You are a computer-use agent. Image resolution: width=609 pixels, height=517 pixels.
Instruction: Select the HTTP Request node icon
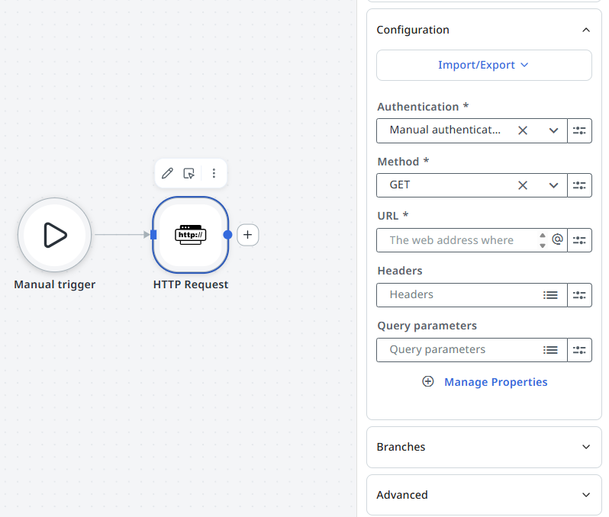(190, 235)
